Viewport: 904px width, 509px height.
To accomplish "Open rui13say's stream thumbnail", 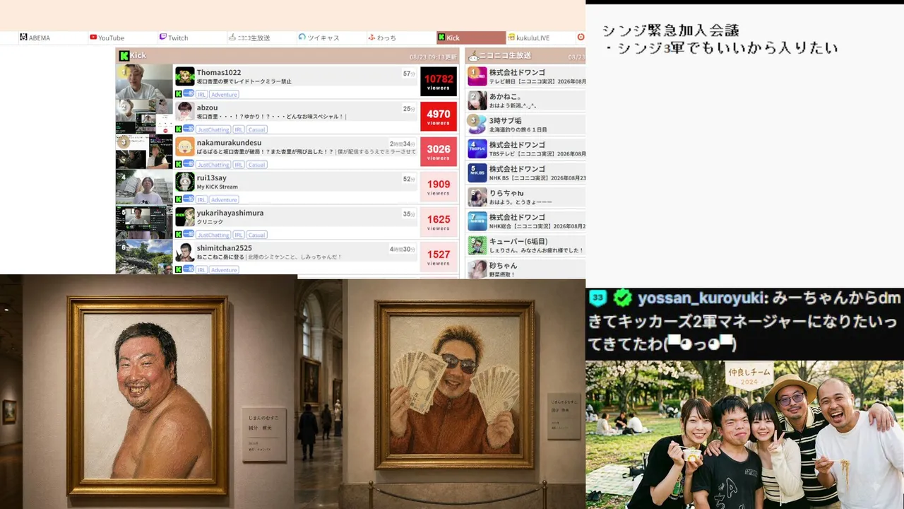I will pos(144,187).
